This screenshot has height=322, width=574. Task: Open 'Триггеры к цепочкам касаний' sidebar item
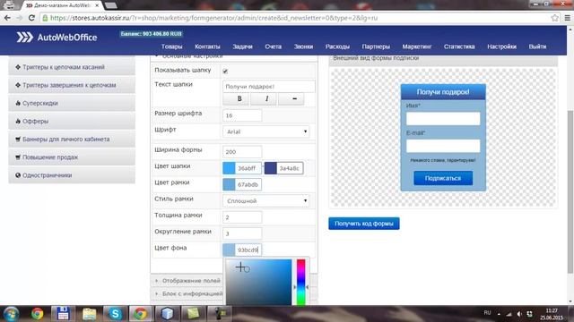(x=72, y=67)
